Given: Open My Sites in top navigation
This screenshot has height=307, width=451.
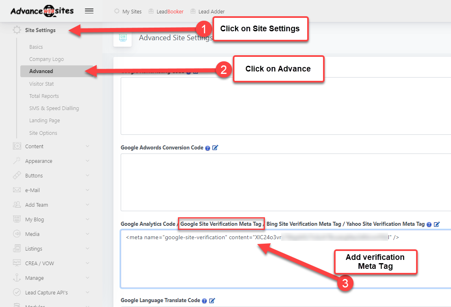Looking at the screenshot, I should click(x=128, y=11).
